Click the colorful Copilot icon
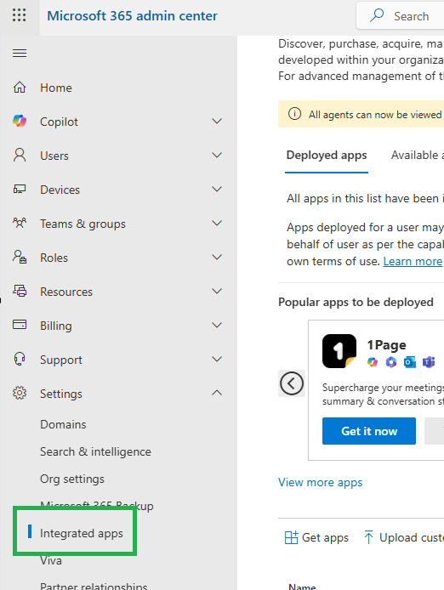This screenshot has height=590, width=444. [20, 122]
